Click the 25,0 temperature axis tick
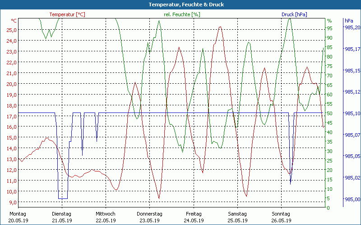361x225 pixels. click(x=12, y=30)
